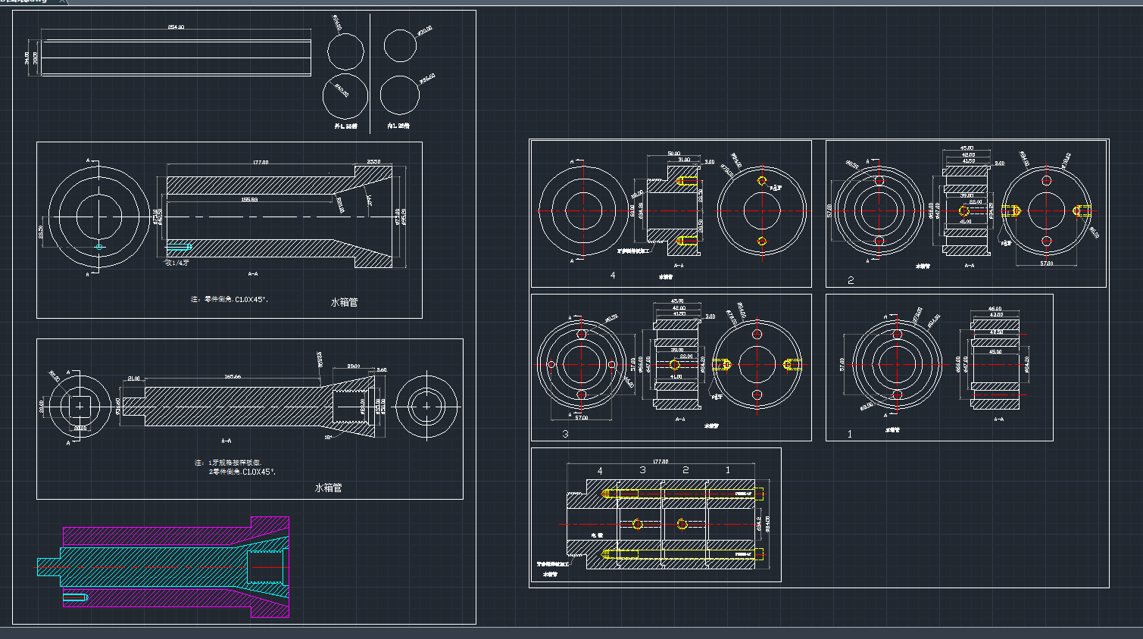Image resolution: width=1143 pixels, height=639 pixels.
Task: Click the 50.00 dimension above part 4's section view
Action: click(x=673, y=154)
